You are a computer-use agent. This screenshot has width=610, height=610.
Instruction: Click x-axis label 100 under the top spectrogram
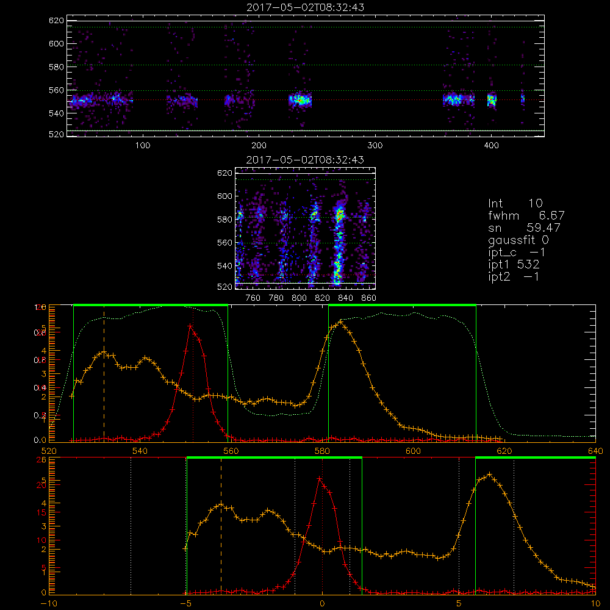pos(143,146)
